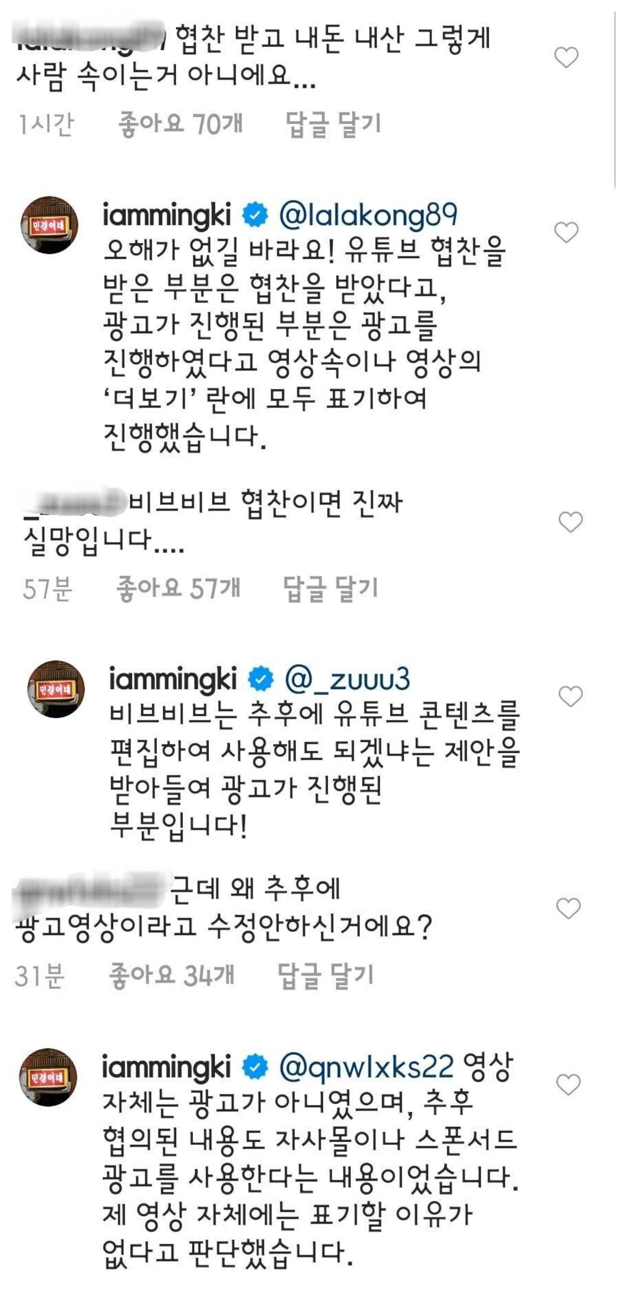
Task: Open the @lalakong89 mention link
Action: [368, 215]
